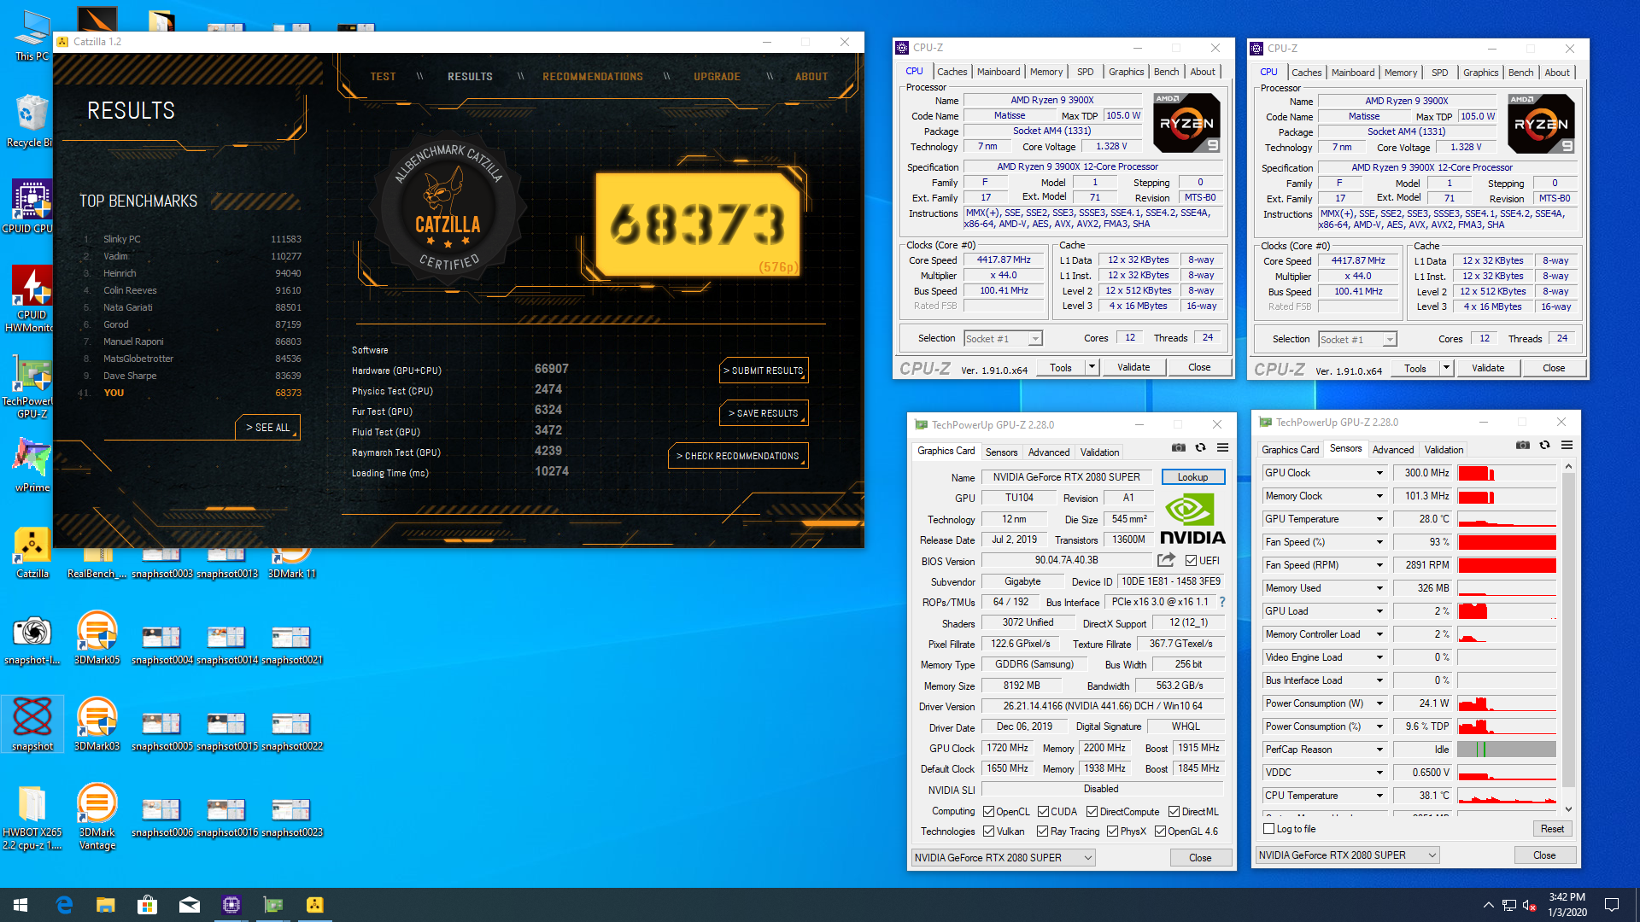Open Windows Start menu
The image size is (1640, 922).
tap(20, 905)
